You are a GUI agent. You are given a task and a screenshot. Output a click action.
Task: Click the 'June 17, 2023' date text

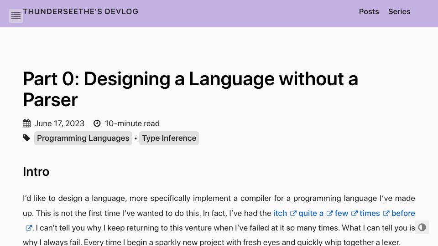[x=59, y=123]
